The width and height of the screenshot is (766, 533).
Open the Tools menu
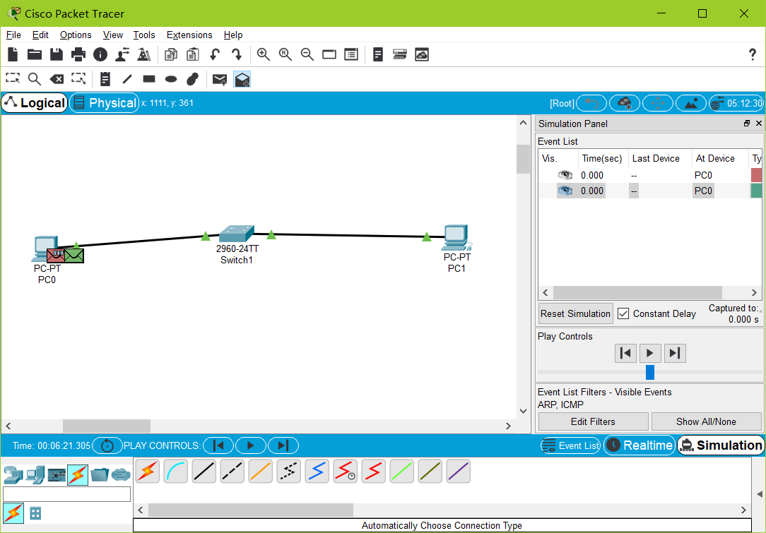point(144,35)
